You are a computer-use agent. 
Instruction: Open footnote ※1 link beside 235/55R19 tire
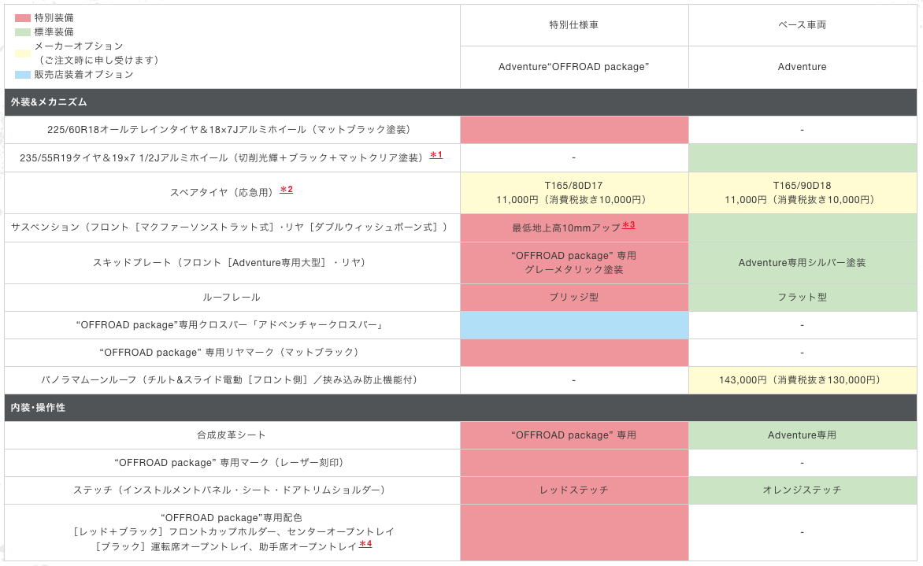436,155
